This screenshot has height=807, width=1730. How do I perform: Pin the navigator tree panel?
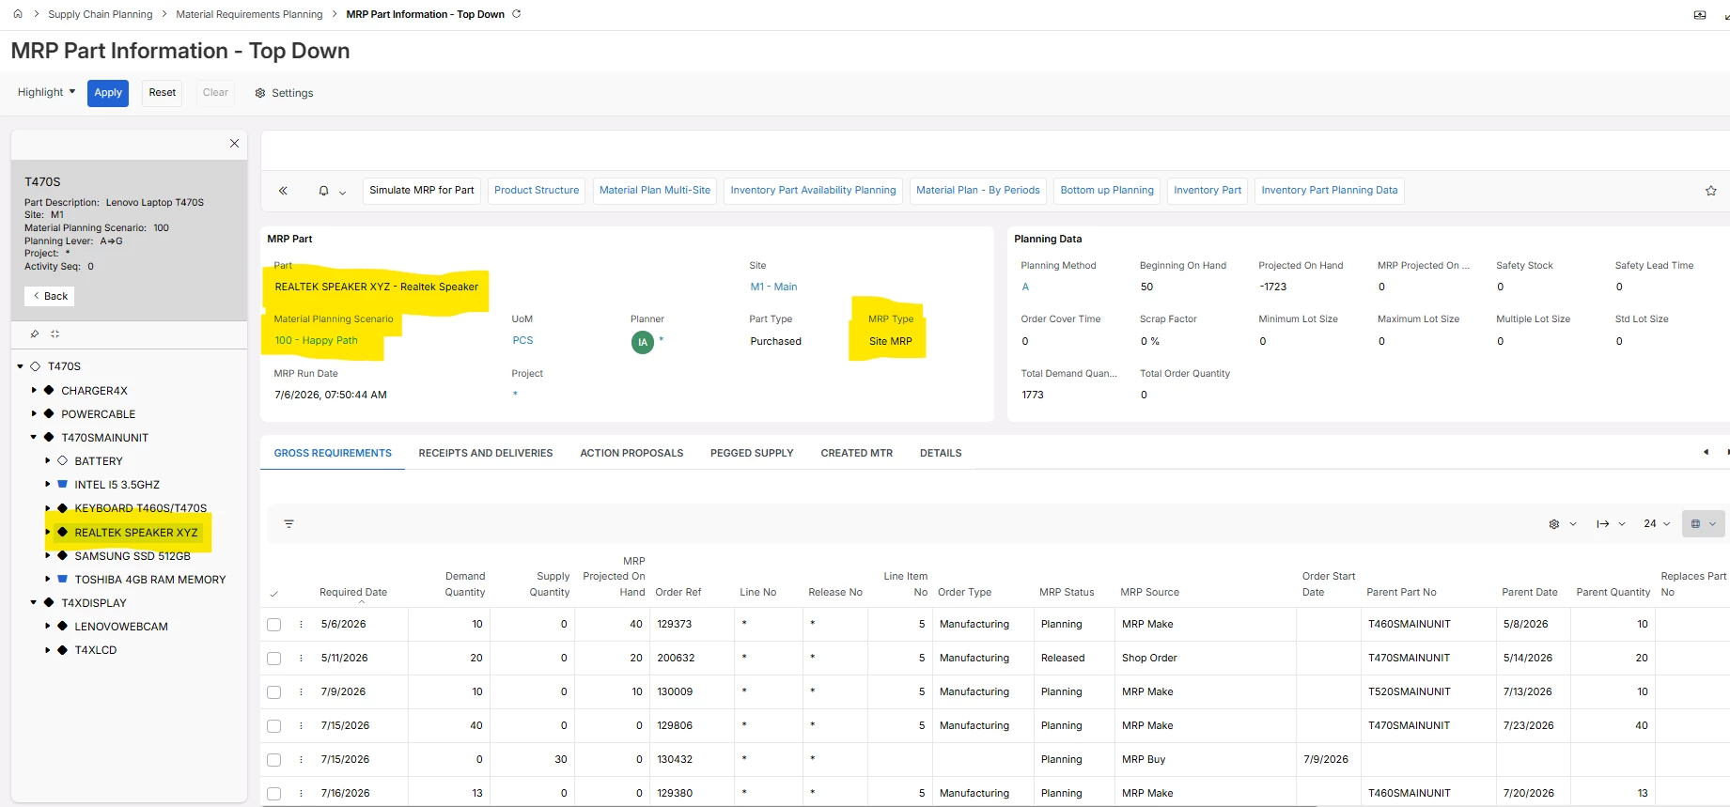tap(35, 334)
